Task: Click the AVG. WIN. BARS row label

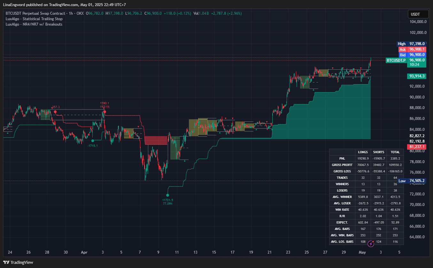Action: [342, 235]
